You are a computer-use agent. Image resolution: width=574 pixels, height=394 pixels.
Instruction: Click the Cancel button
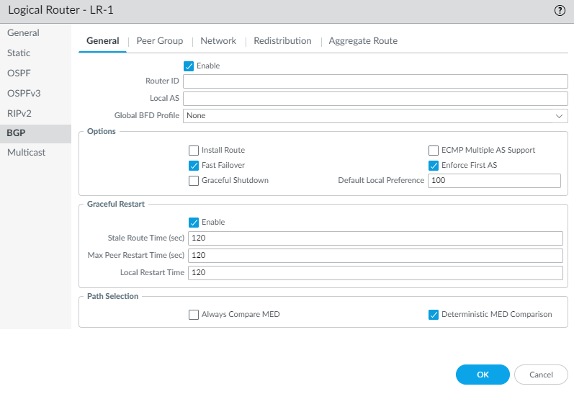541,375
